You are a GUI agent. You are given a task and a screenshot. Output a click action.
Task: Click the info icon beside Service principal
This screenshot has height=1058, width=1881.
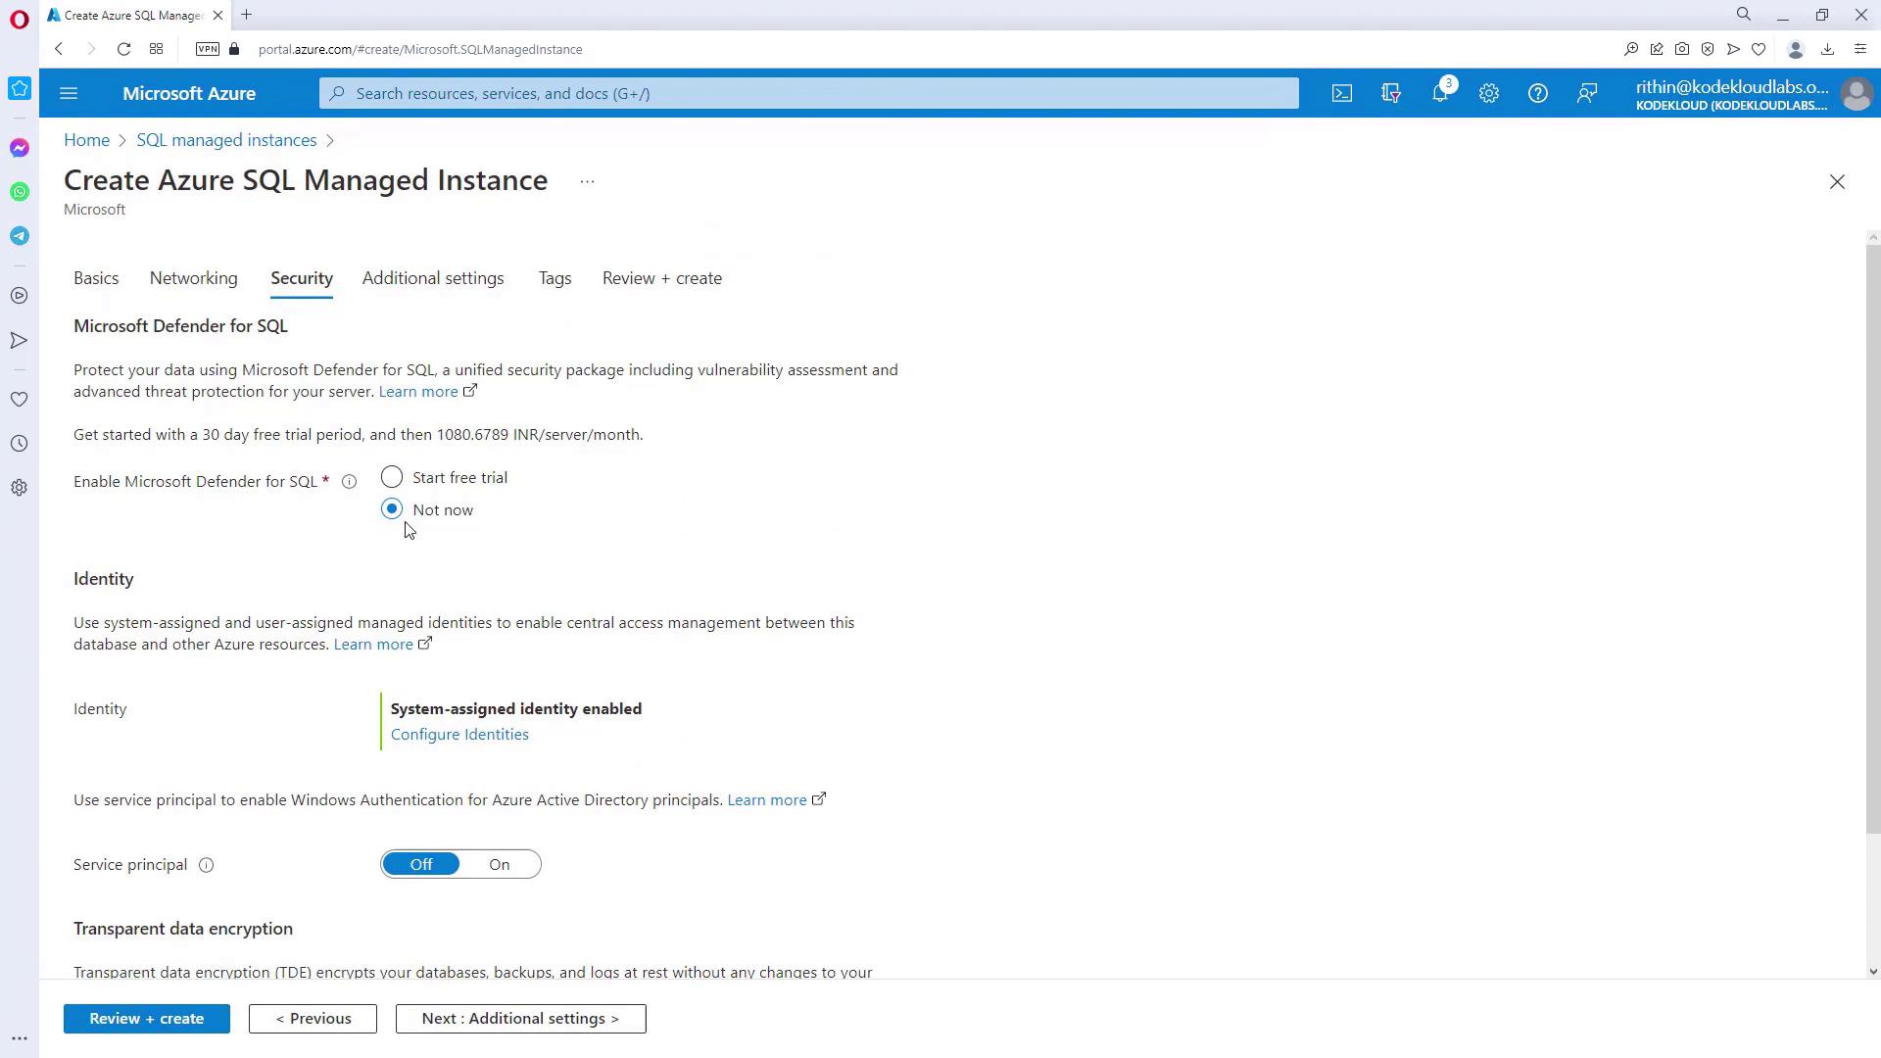tap(207, 865)
